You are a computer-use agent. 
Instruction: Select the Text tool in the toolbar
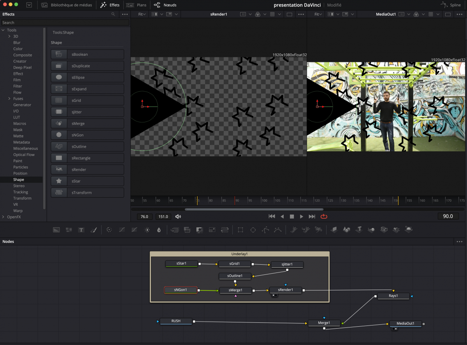tap(81, 230)
